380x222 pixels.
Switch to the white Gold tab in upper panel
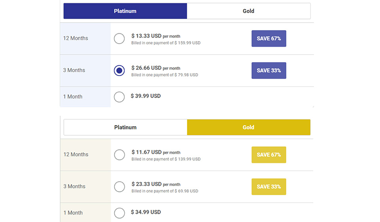(x=248, y=11)
